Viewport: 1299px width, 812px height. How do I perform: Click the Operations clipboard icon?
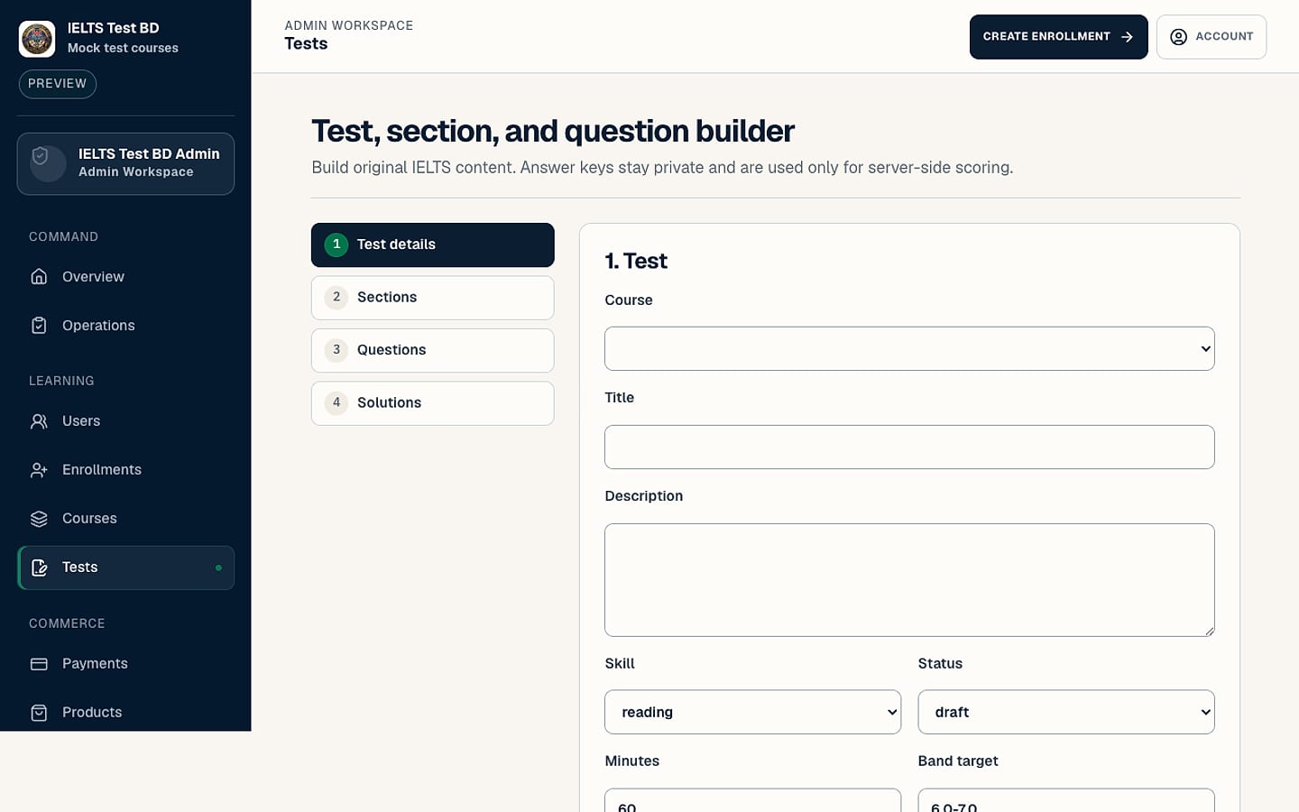[x=39, y=326]
